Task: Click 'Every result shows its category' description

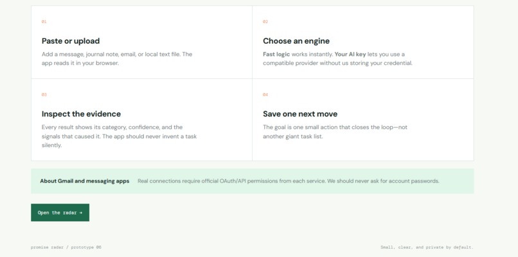Action: pos(119,136)
